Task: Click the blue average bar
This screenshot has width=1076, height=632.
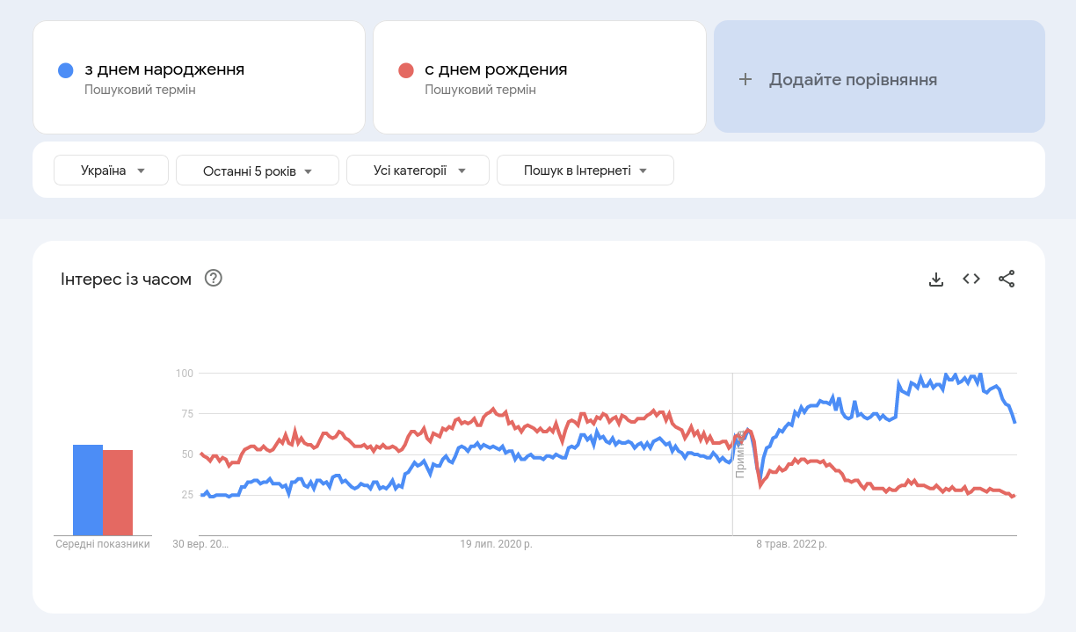Action: click(x=88, y=490)
